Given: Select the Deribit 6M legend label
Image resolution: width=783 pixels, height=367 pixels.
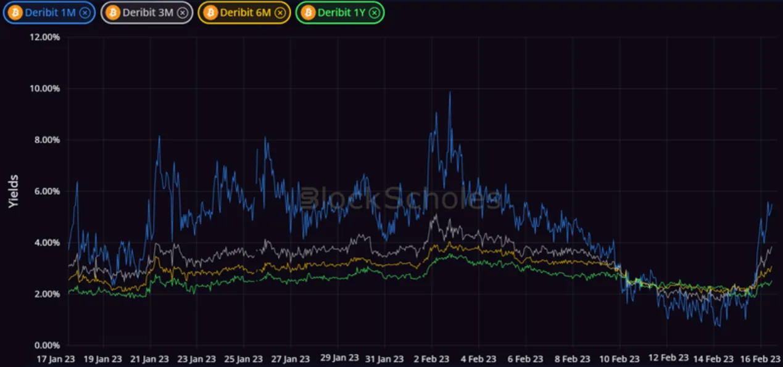Looking at the screenshot, I should (246, 12).
